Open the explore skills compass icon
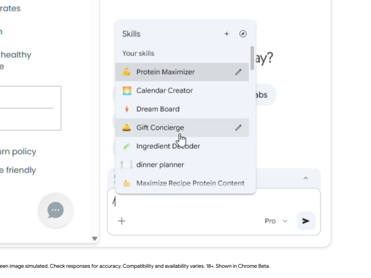Viewport: 371px width, 278px height. tap(243, 34)
